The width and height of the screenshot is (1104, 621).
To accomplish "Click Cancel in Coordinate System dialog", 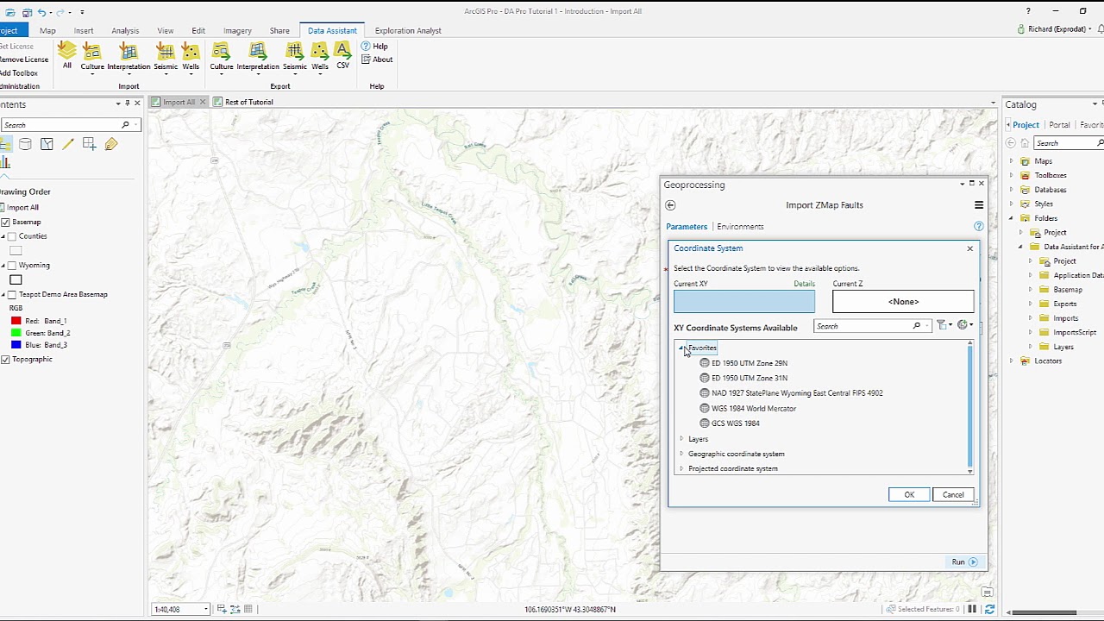I will [953, 495].
